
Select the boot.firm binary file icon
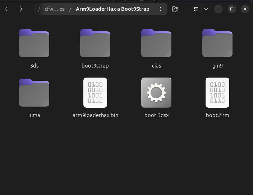point(217,93)
